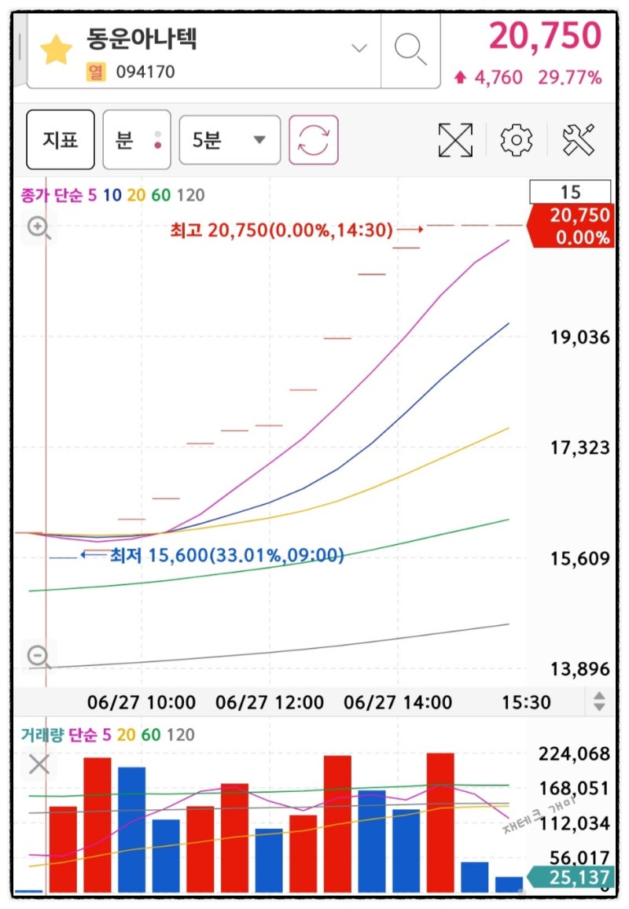629x909 pixels.
Task: Open the chart settings gear icon
Action: 517,139
